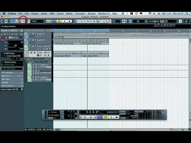The height and width of the screenshot is (143, 191).
Task: Open the color selector dropdown at toolbar end
Action: point(186,21)
